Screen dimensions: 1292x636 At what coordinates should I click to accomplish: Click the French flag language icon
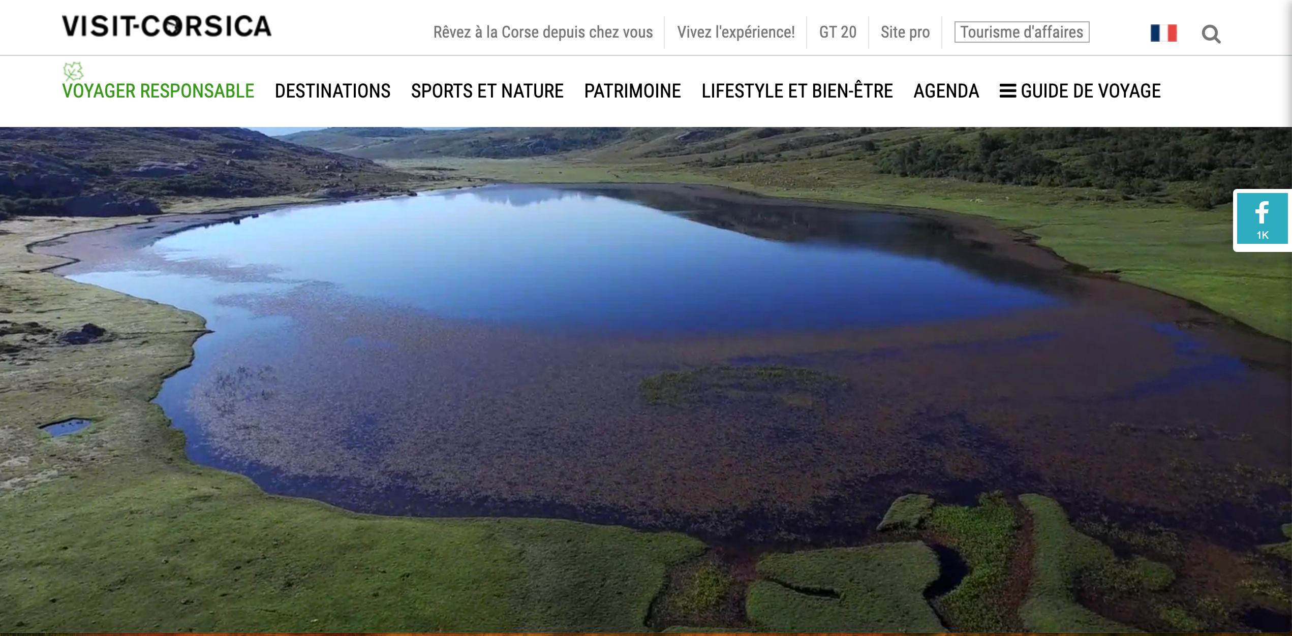[x=1163, y=33]
